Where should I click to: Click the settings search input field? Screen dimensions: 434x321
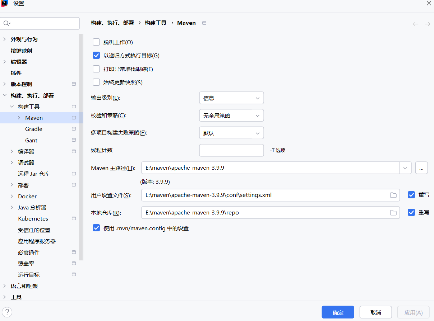[40, 23]
